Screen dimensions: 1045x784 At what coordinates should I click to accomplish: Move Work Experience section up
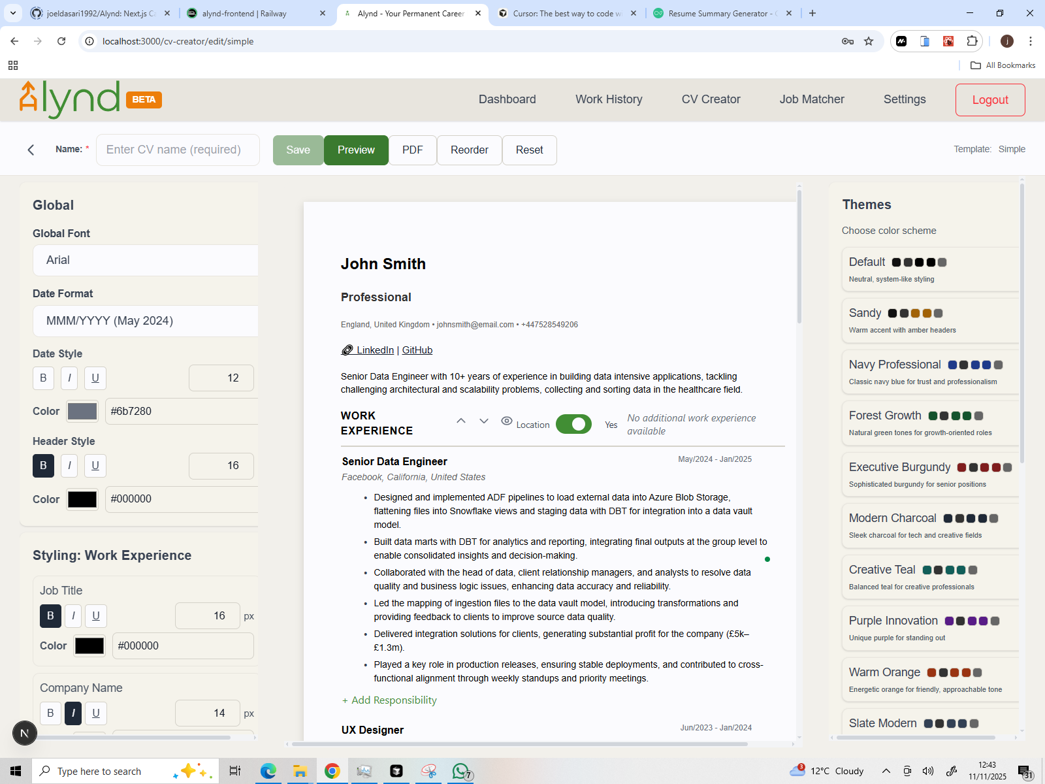coord(461,421)
